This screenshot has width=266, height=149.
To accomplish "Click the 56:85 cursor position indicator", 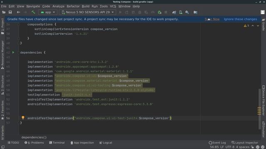I will tap(214, 147).
